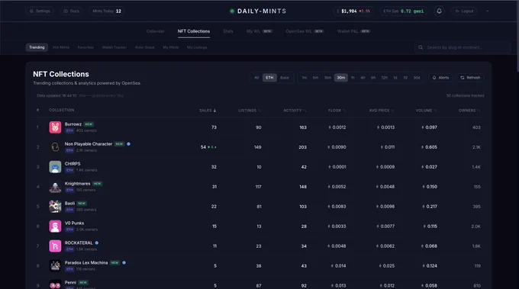Choose the 7d time range
519x289 pixels.
point(405,78)
